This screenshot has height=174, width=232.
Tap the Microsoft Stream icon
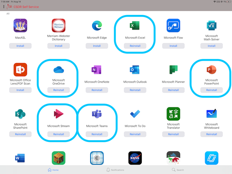[59, 114]
